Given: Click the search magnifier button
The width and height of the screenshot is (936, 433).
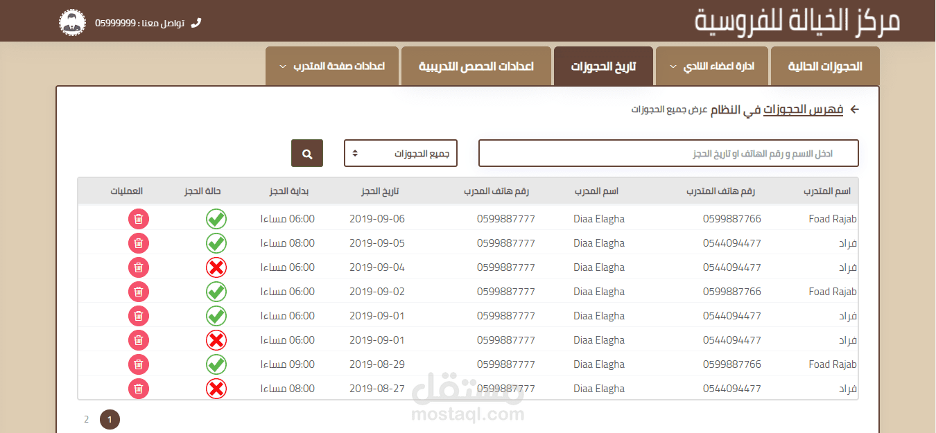Looking at the screenshot, I should click(307, 152).
